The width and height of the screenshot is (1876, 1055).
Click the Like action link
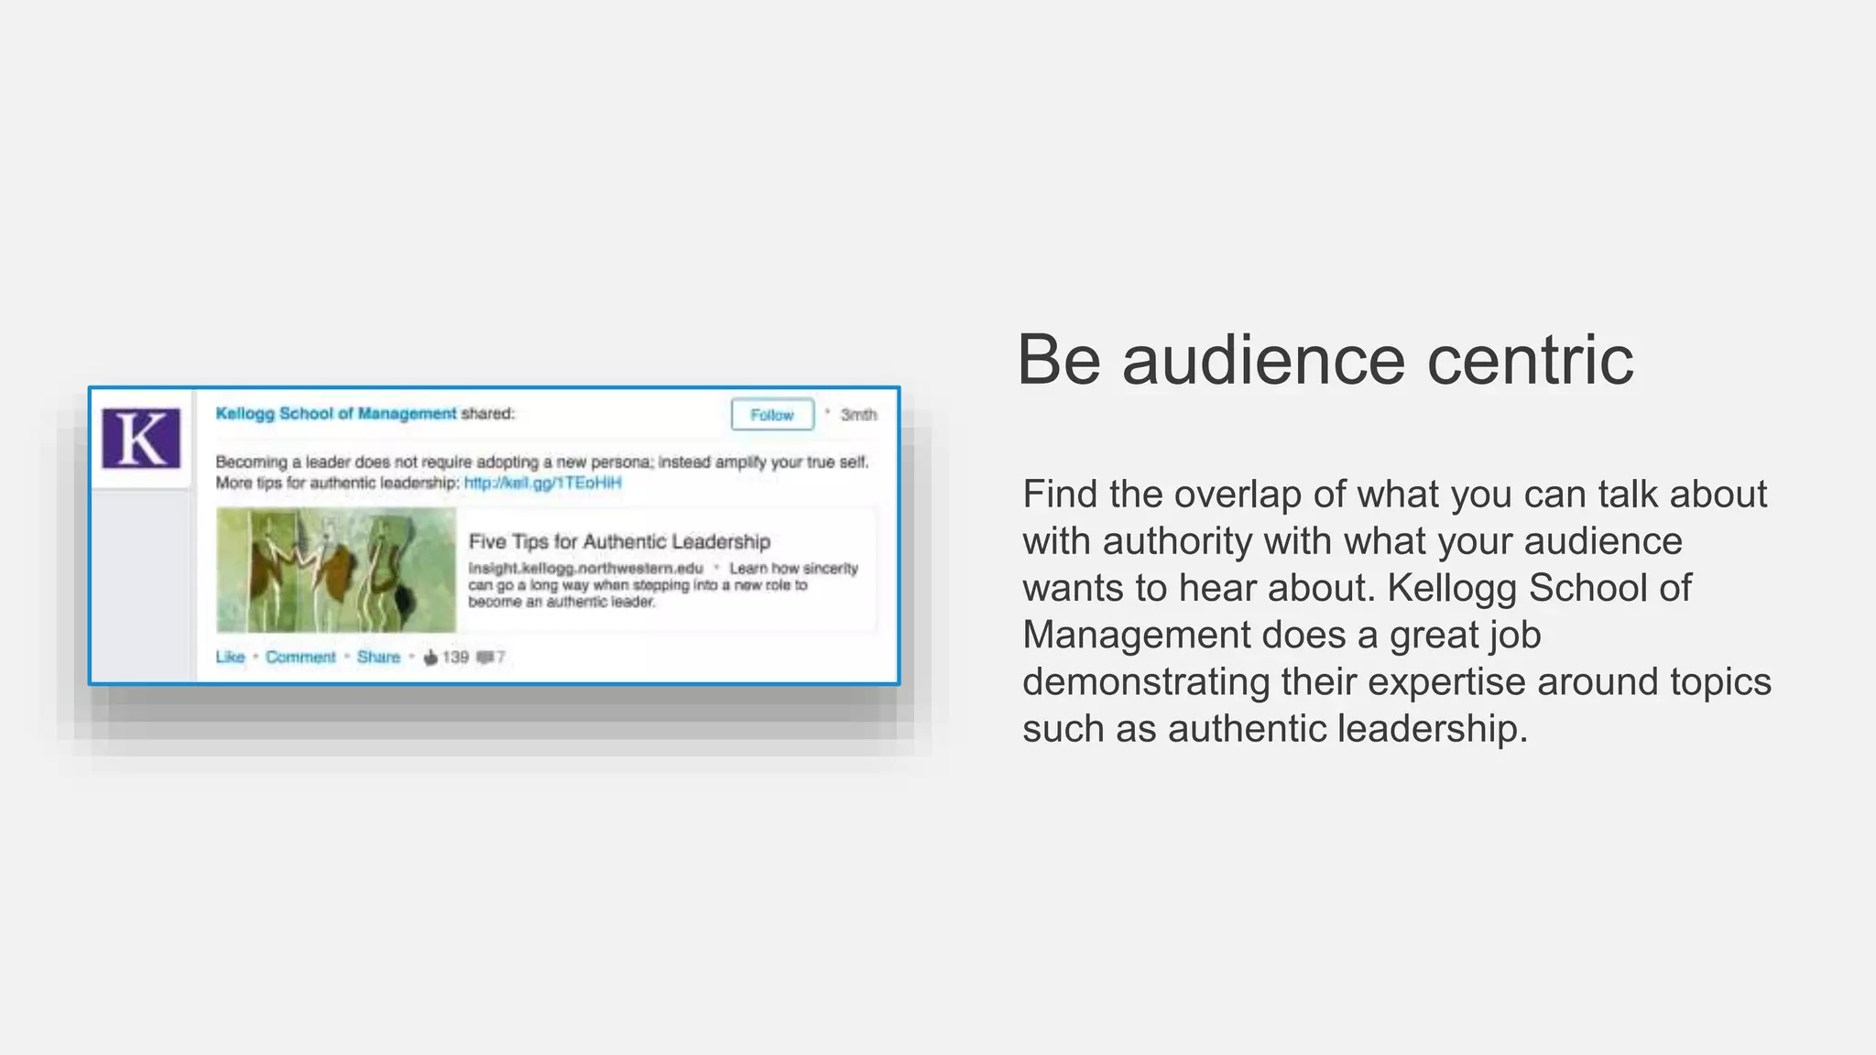pyautogui.click(x=230, y=658)
